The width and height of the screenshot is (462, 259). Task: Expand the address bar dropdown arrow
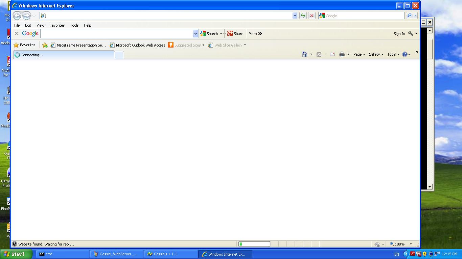[x=295, y=16]
